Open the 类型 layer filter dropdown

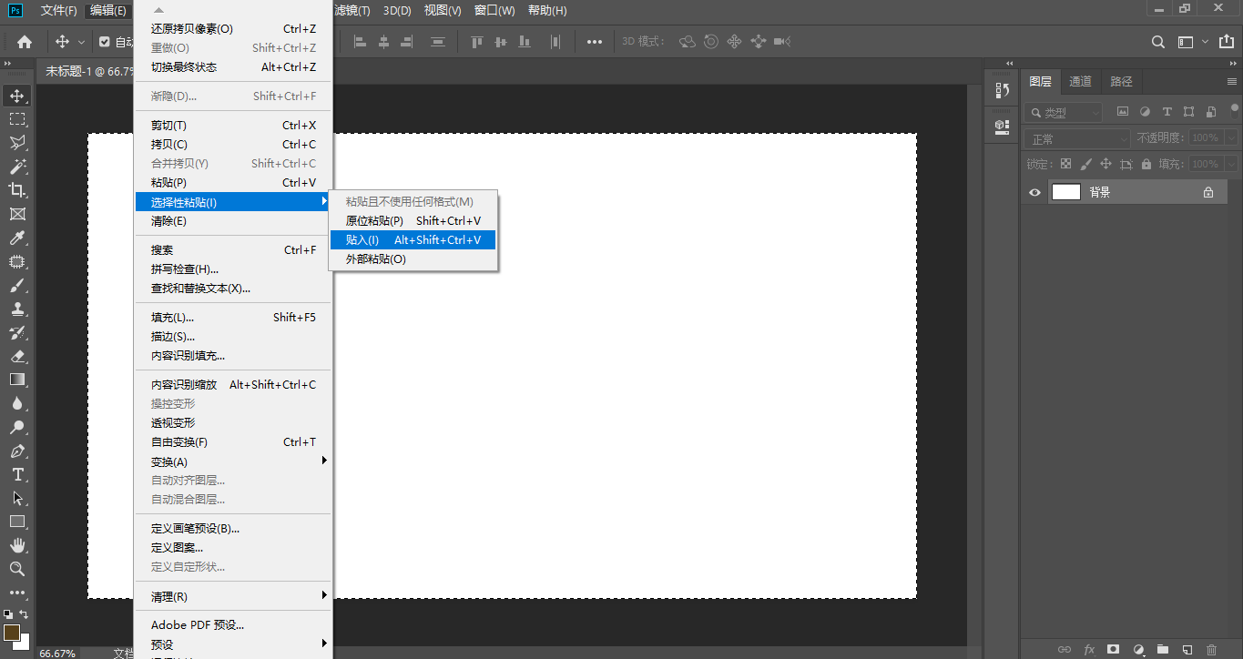coord(1063,113)
